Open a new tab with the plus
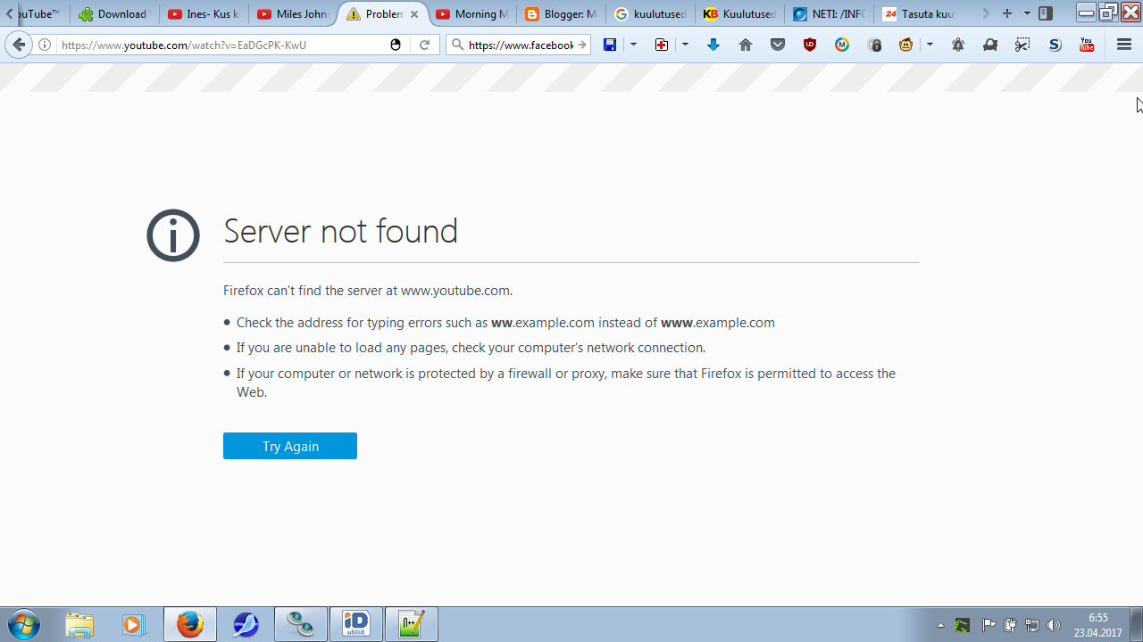 click(1007, 13)
